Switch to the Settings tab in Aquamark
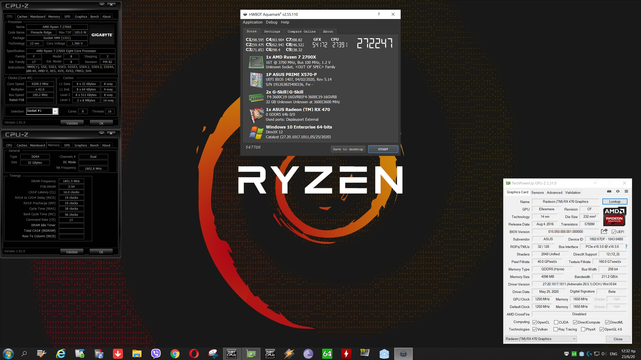Image resolution: width=641 pixels, height=360 pixels. (x=272, y=31)
